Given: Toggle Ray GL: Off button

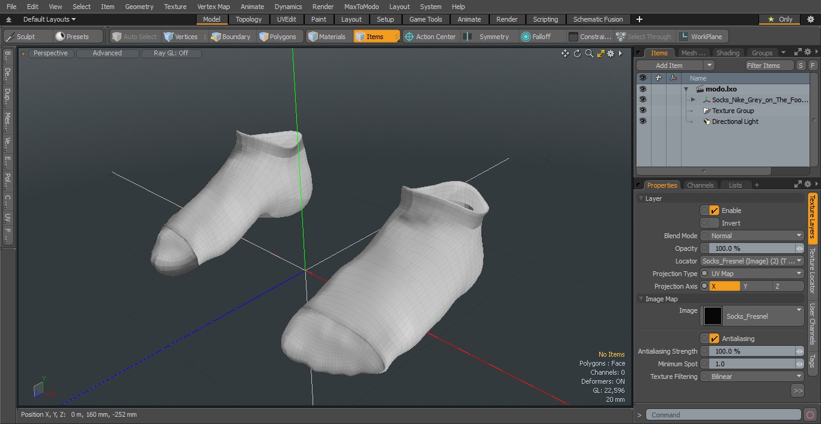Looking at the screenshot, I should 171,53.
